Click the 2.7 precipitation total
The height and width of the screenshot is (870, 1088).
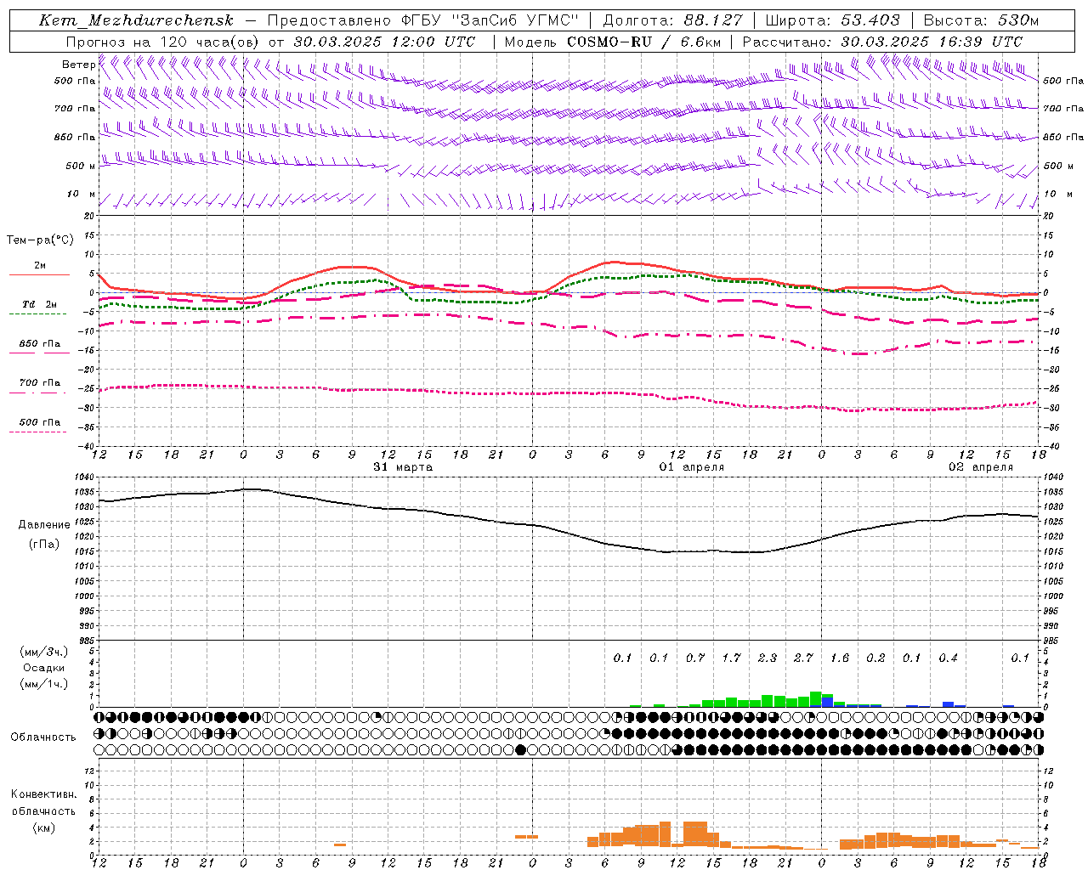click(803, 658)
